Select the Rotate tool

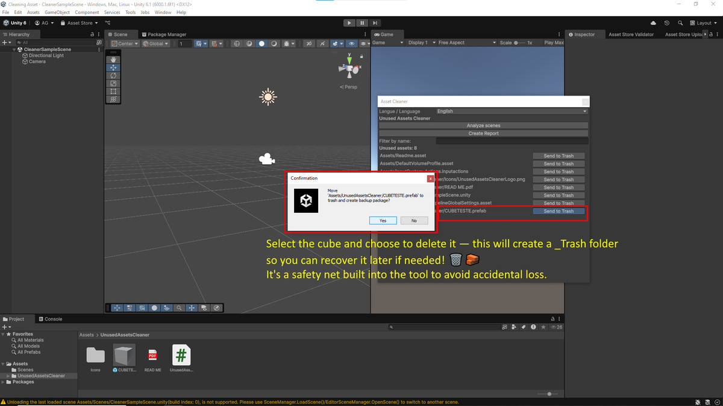click(113, 76)
